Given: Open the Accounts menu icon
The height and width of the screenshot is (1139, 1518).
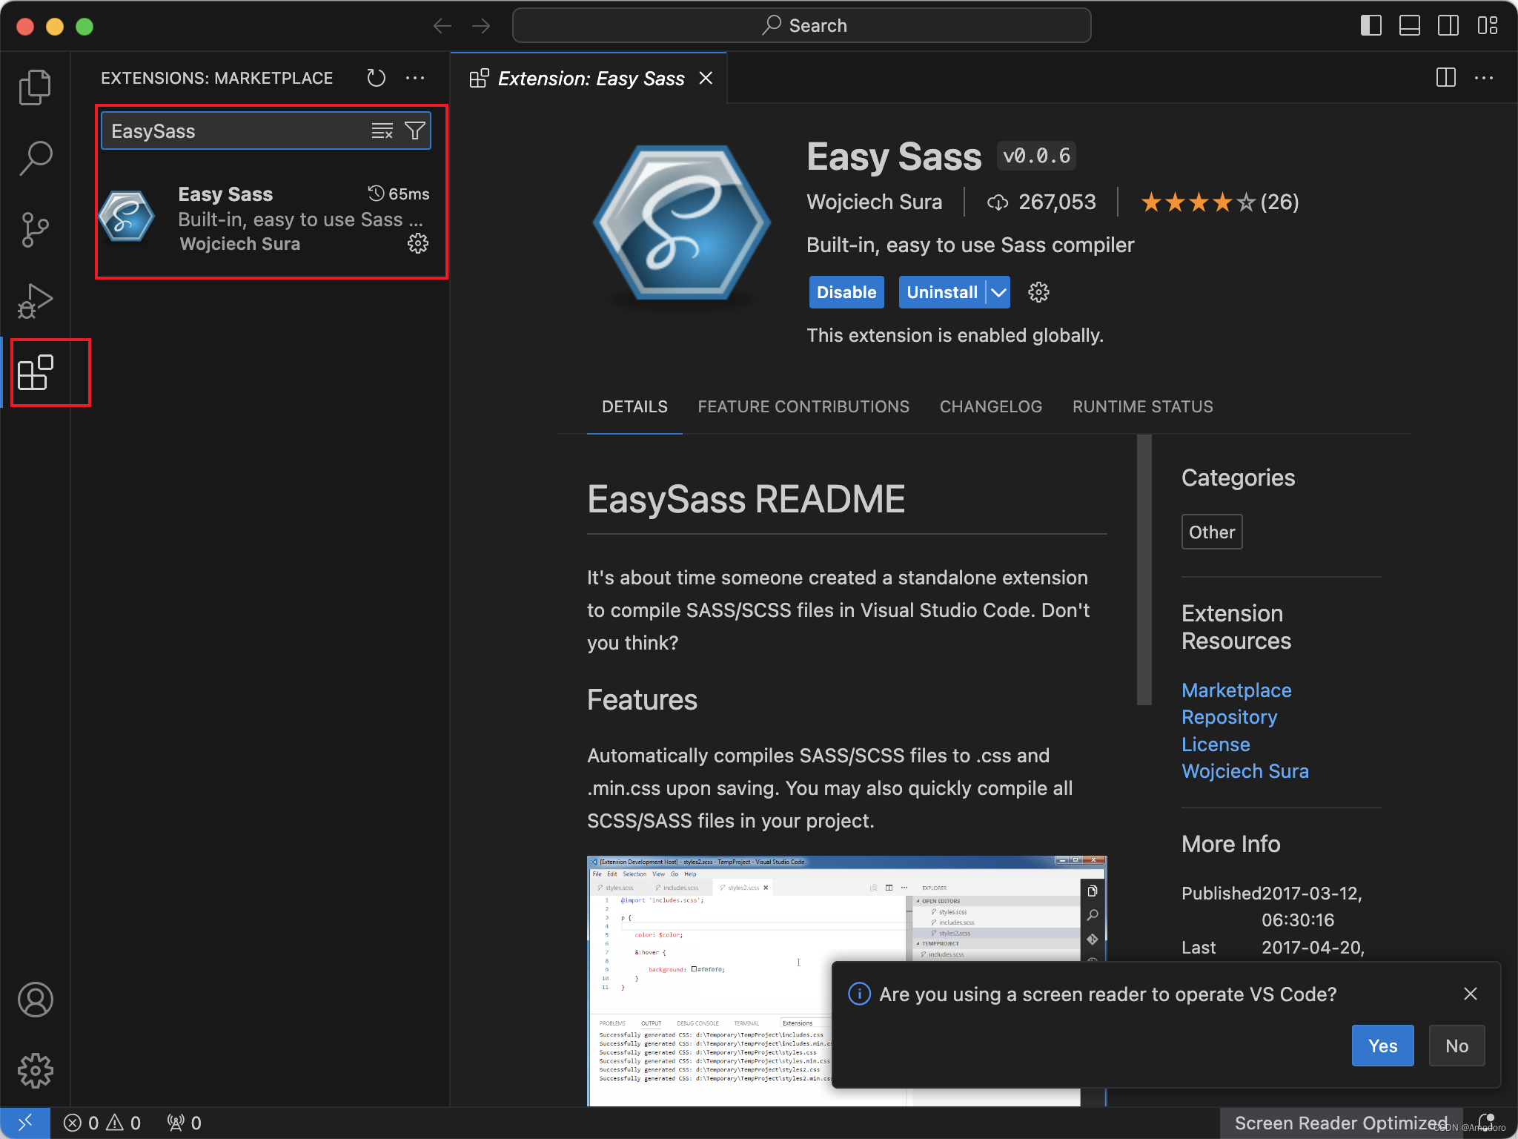Looking at the screenshot, I should point(35,1000).
